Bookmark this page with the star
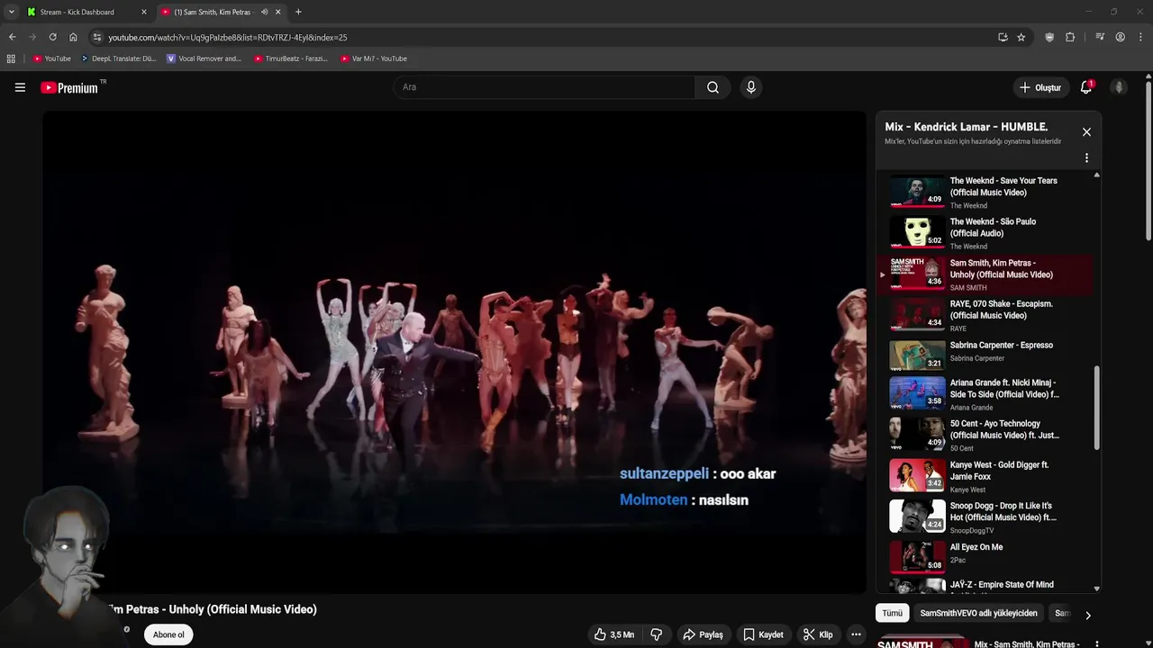This screenshot has width=1153, height=648. point(1021,37)
